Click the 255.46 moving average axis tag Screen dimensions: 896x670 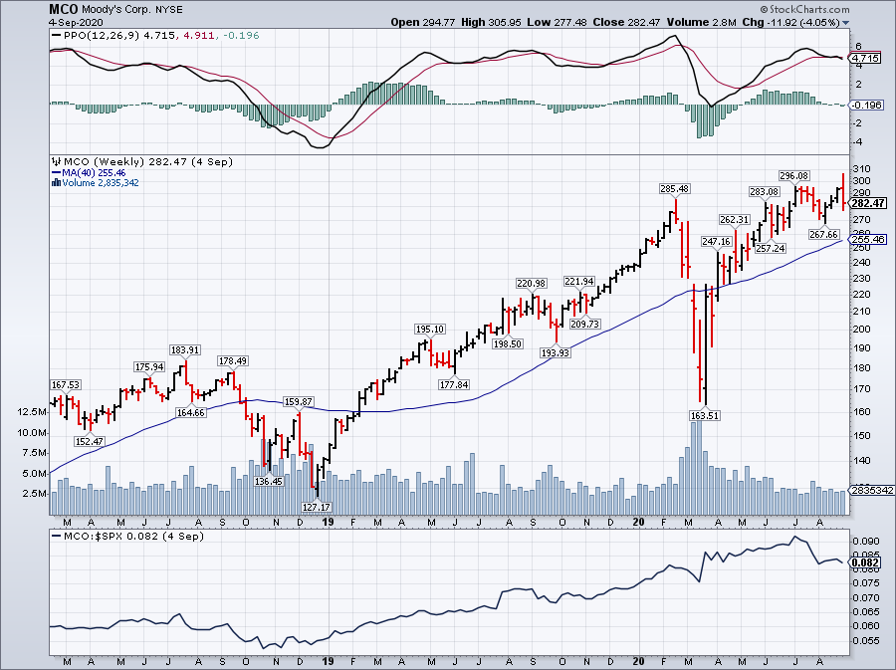[868, 239]
